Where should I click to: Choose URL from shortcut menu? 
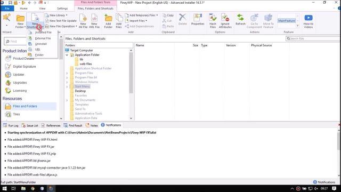tap(43, 50)
